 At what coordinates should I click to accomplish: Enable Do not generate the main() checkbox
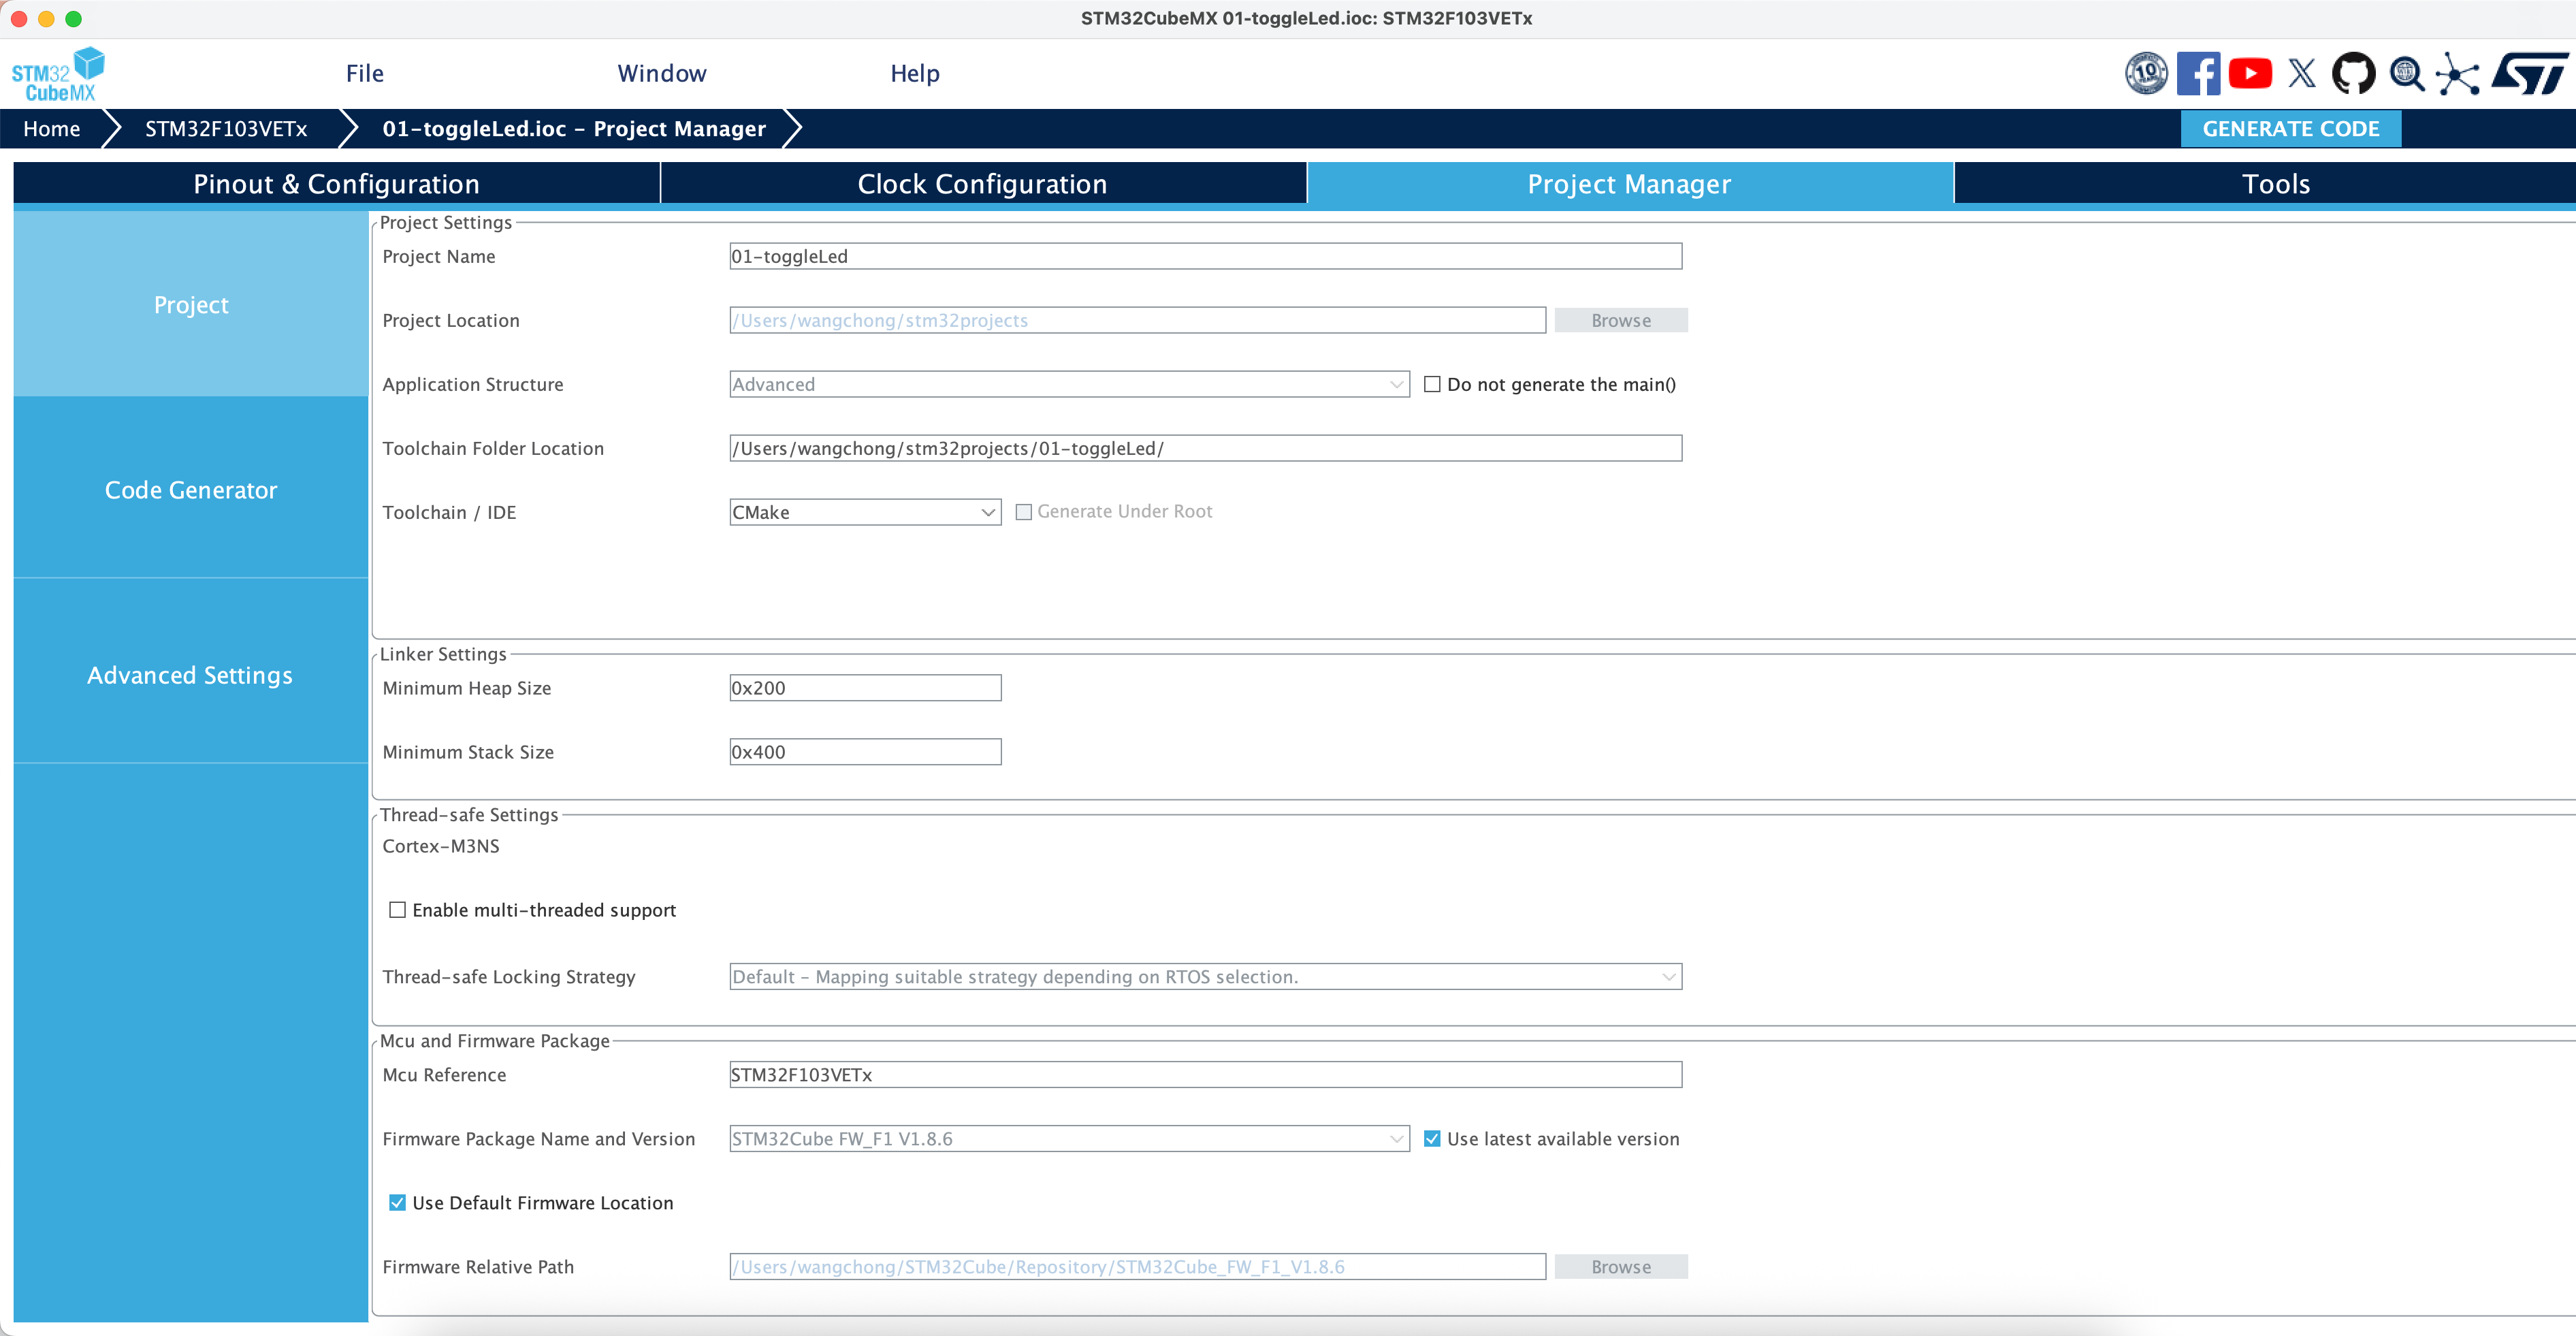(1432, 384)
